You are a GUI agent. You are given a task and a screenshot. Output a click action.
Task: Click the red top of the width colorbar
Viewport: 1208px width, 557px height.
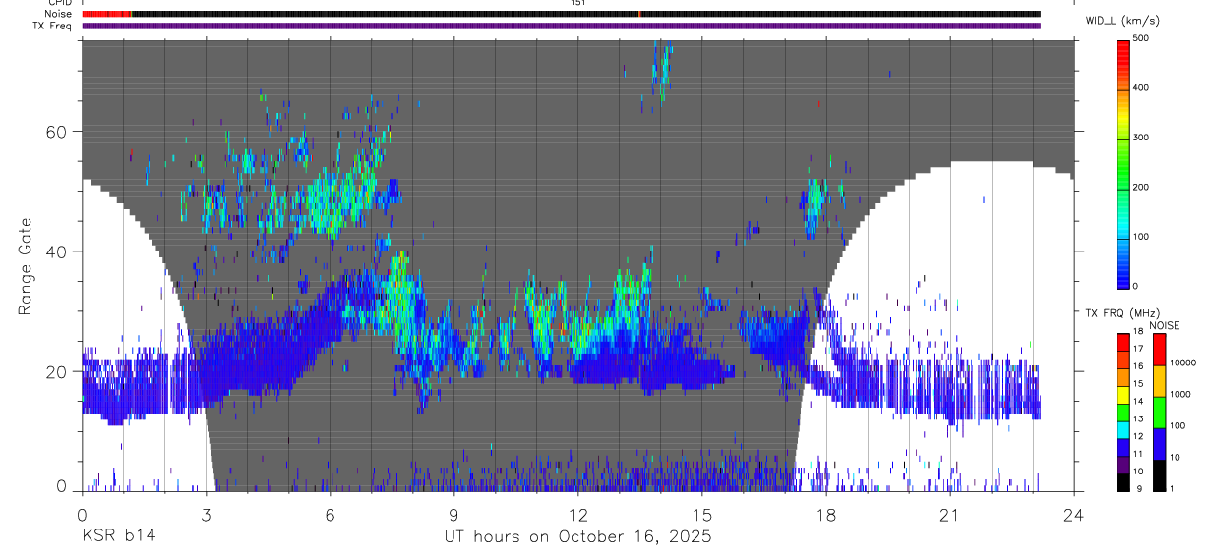[1122, 49]
